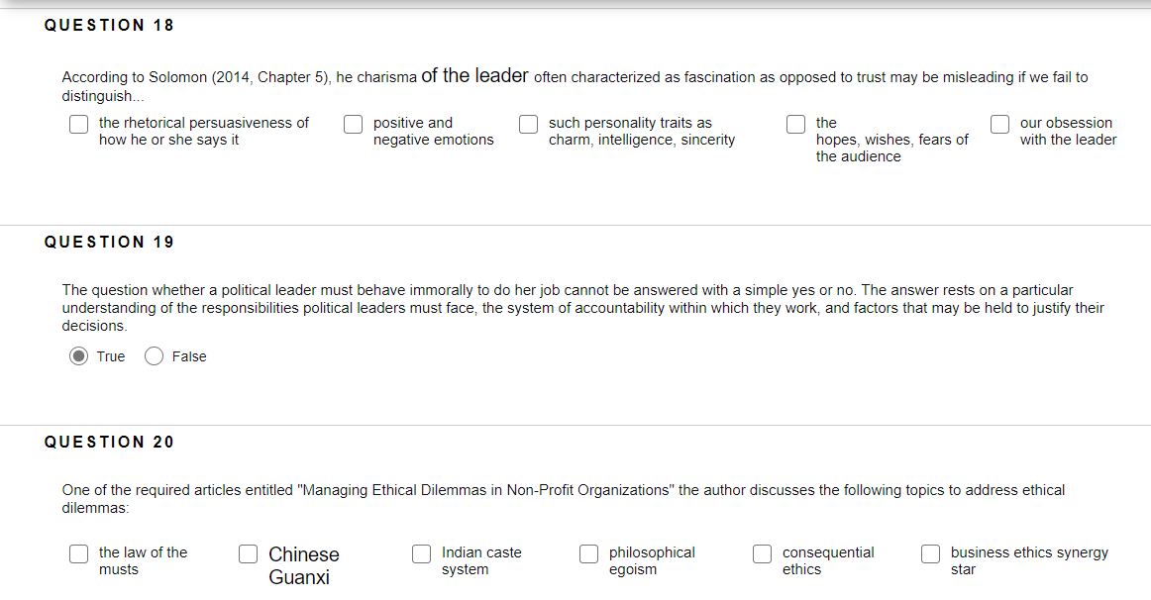Click the 'QUESTION 18' heading
The width and height of the screenshot is (1151, 600).
pyautogui.click(x=109, y=26)
